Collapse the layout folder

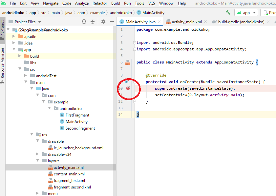pos(37,161)
